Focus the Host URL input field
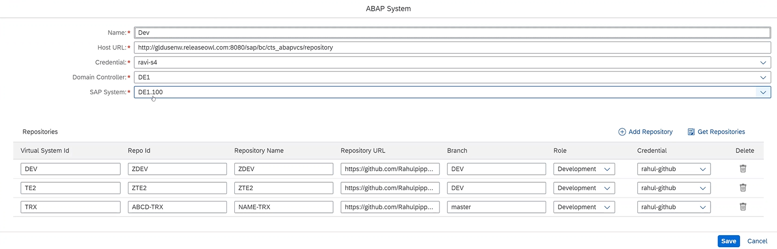 point(451,48)
